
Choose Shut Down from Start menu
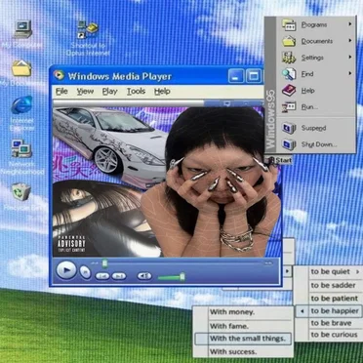coord(317,144)
